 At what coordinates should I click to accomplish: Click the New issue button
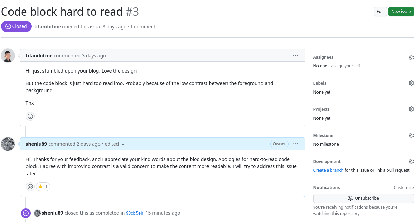pyautogui.click(x=401, y=12)
